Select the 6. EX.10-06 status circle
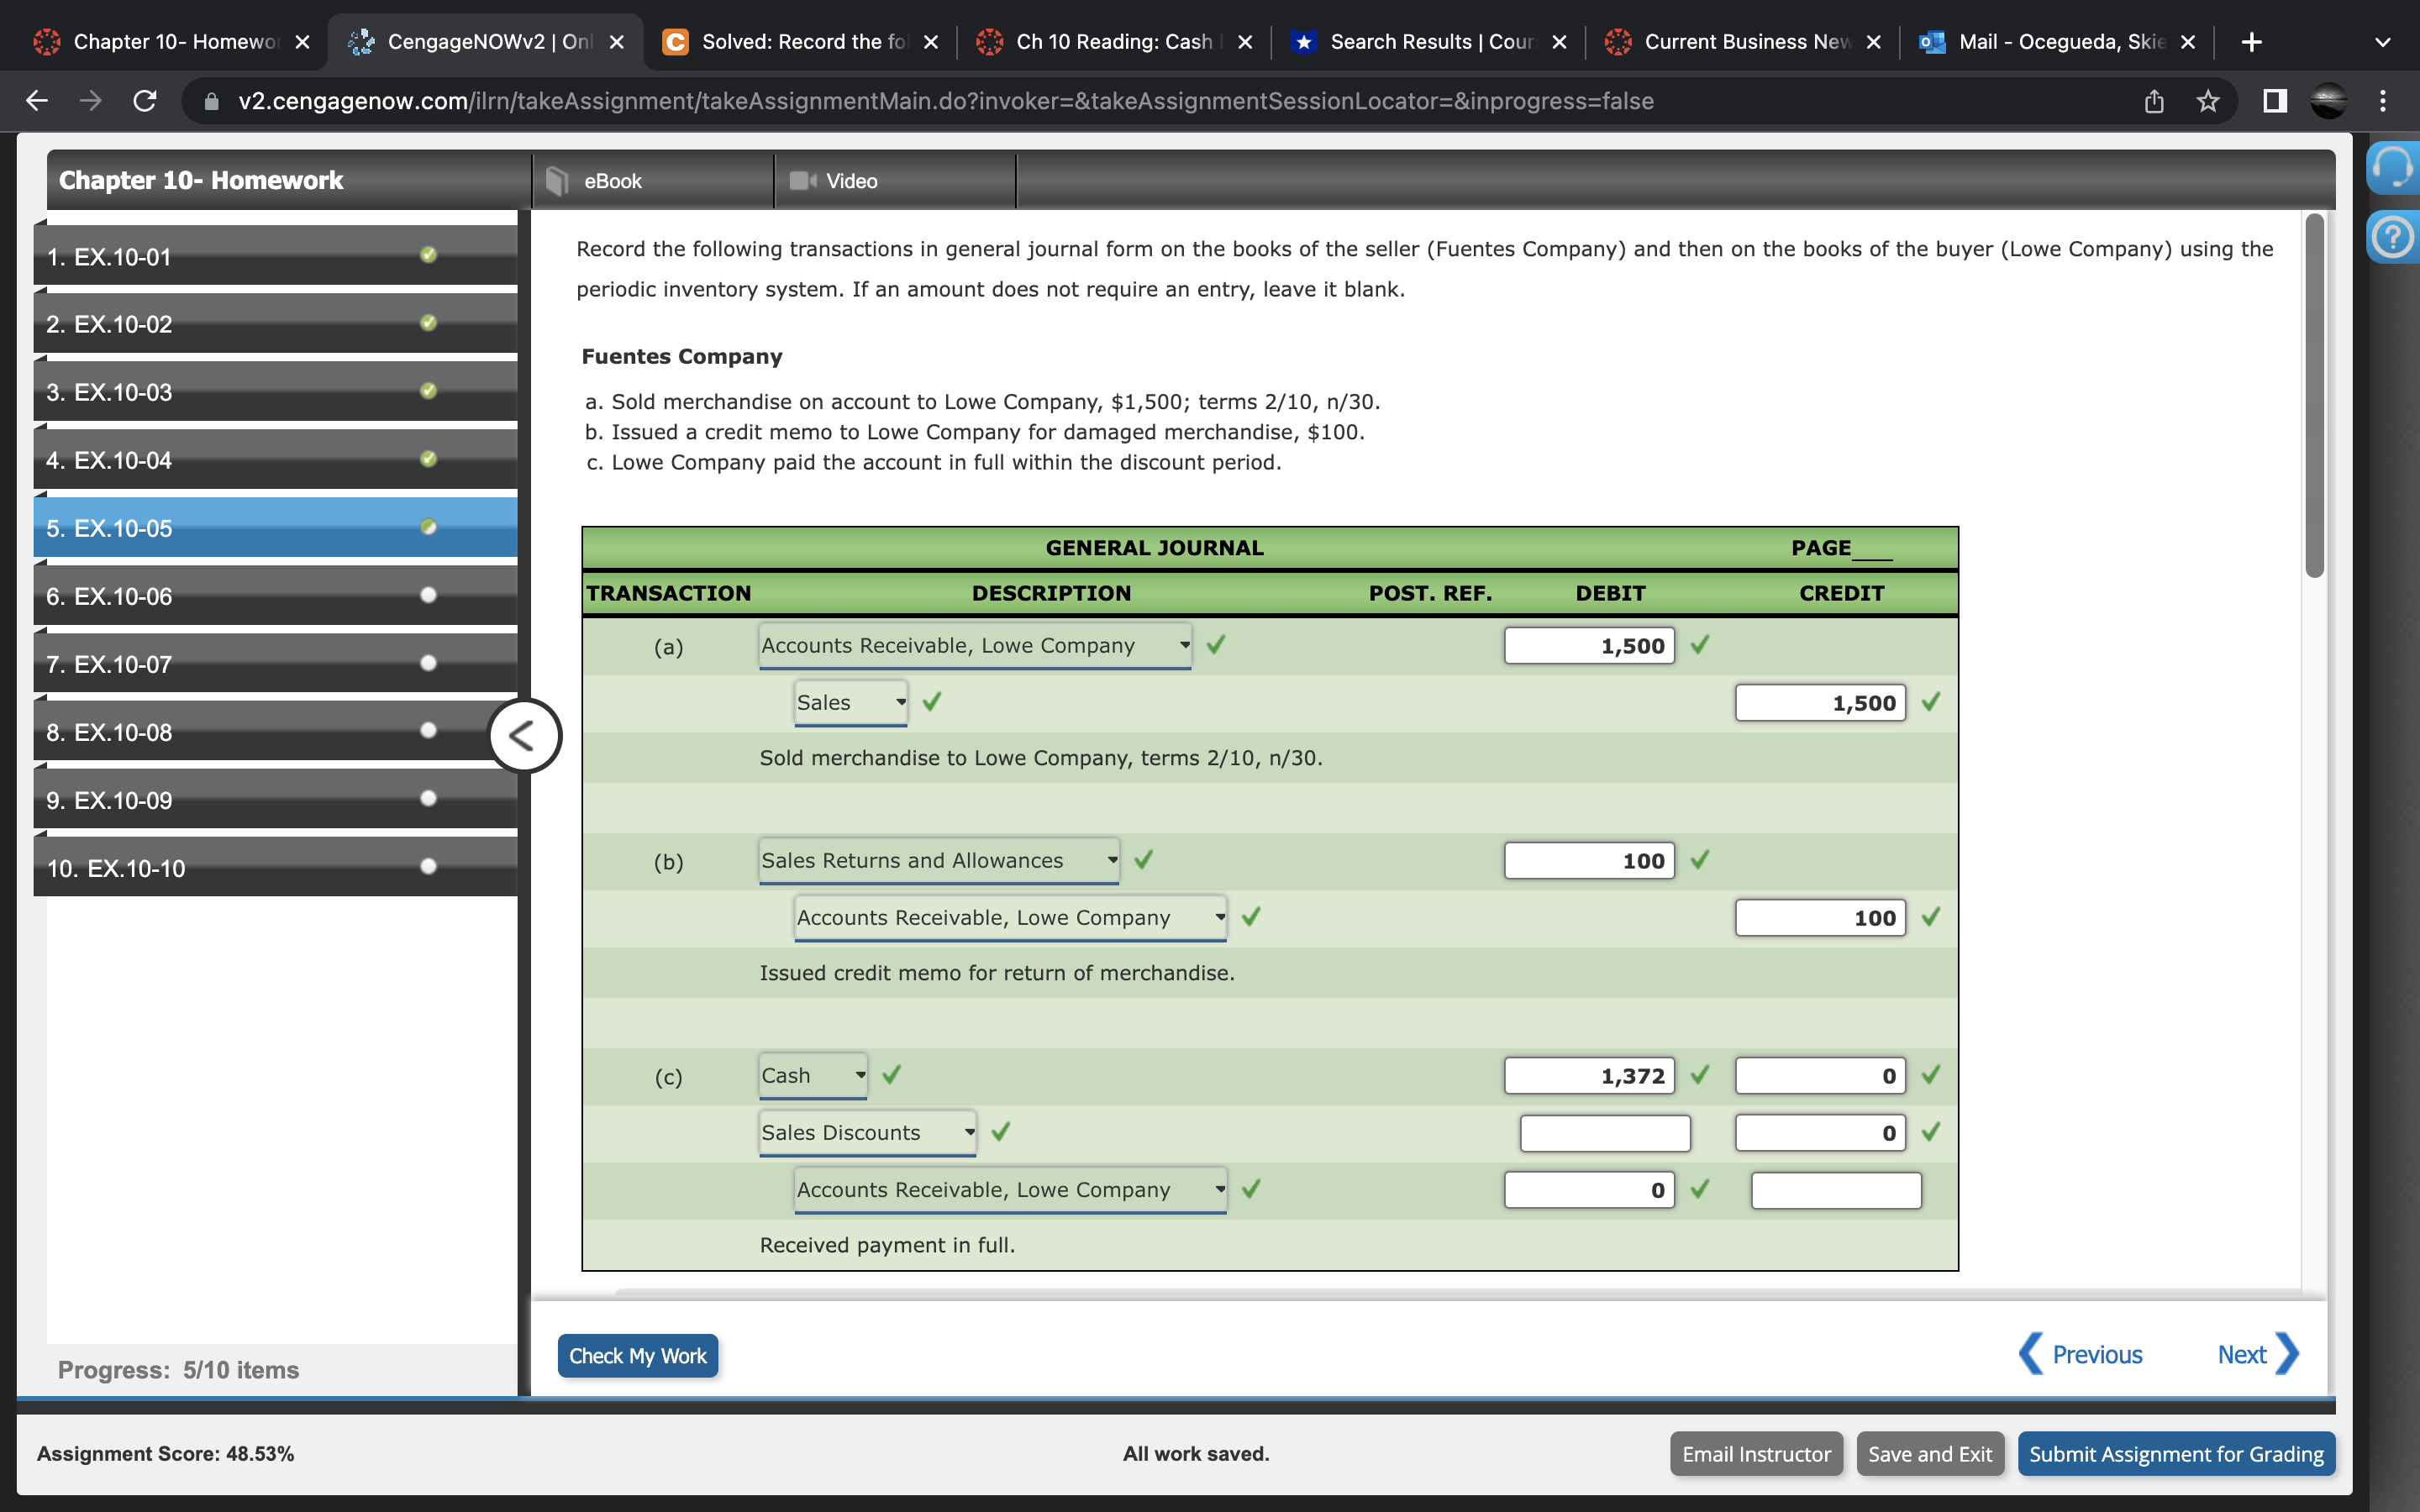The height and width of the screenshot is (1512, 2420). click(x=428, y=596)
